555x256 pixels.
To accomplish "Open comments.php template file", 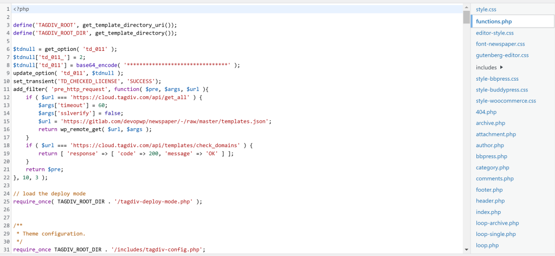I will coord(494,179).
